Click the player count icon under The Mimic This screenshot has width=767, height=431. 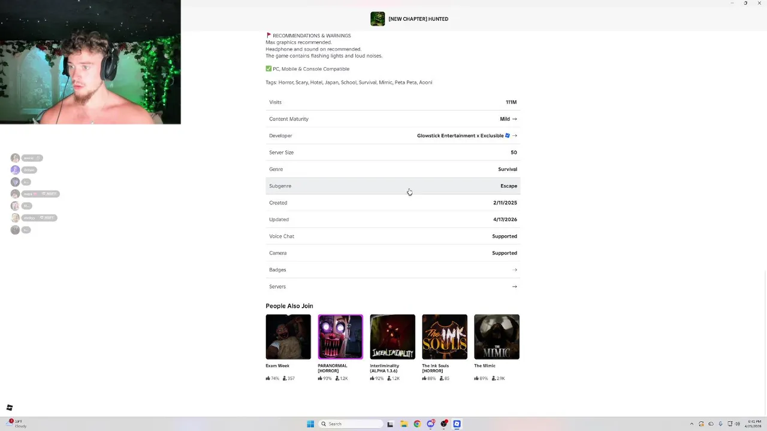point(494,378)
